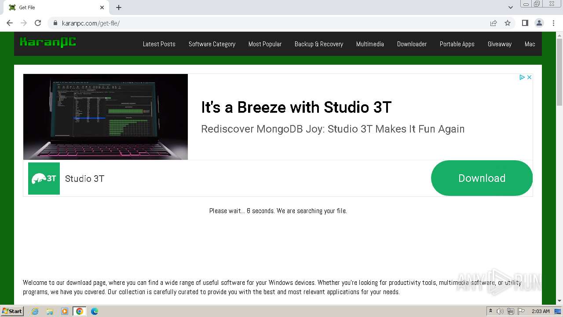This screenshot has height=317, width=563.
Task: Open the Windows Start menu
Action: [12, 311]
